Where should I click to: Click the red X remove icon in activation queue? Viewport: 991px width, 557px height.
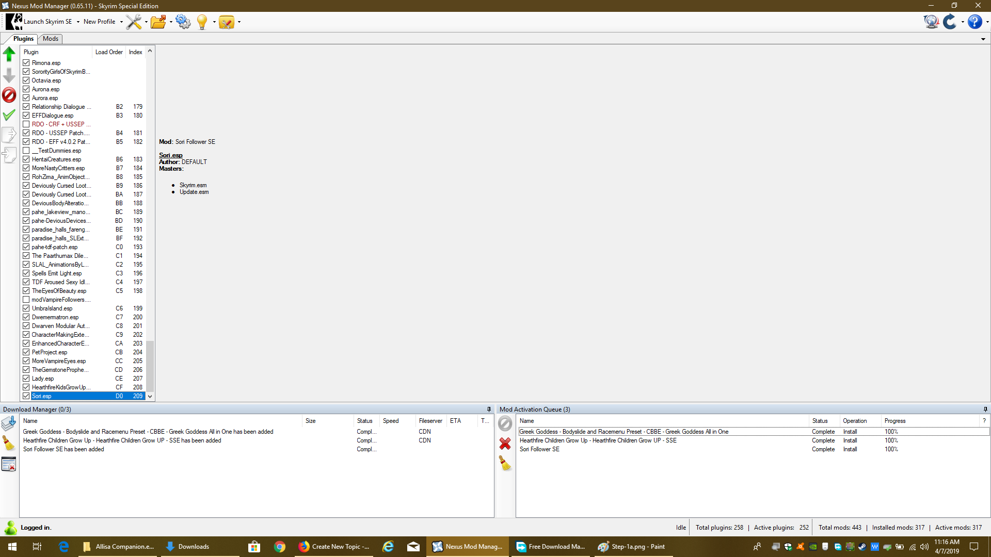505,444
